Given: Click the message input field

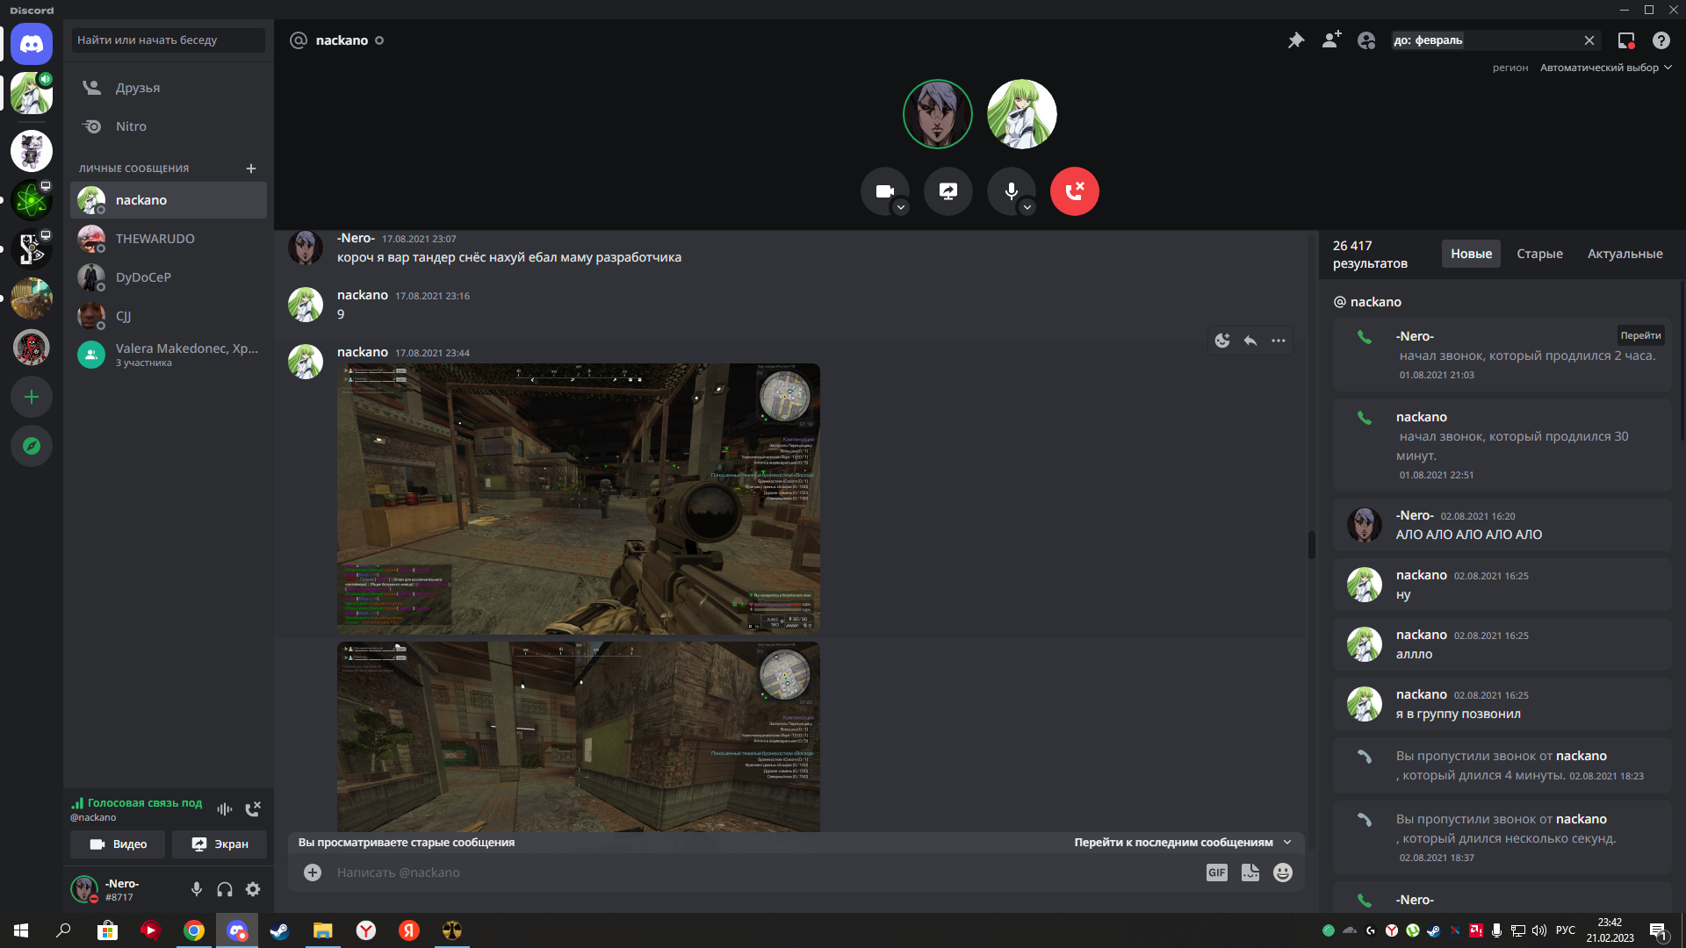Looking at the screenshot, I should (764, 873).
